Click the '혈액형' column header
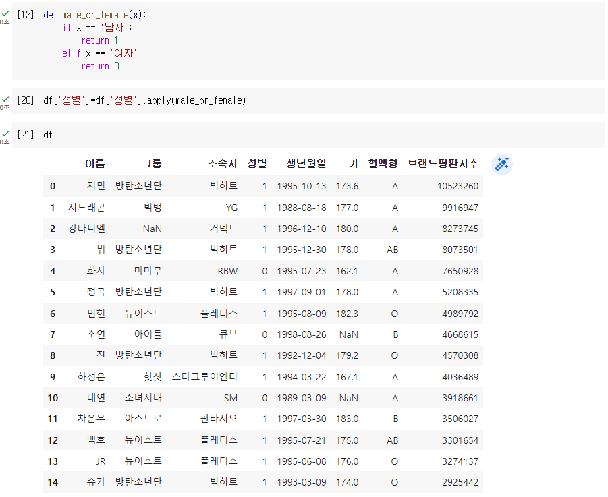The width and height of the screenshot is (608, 497). point(383,163)
